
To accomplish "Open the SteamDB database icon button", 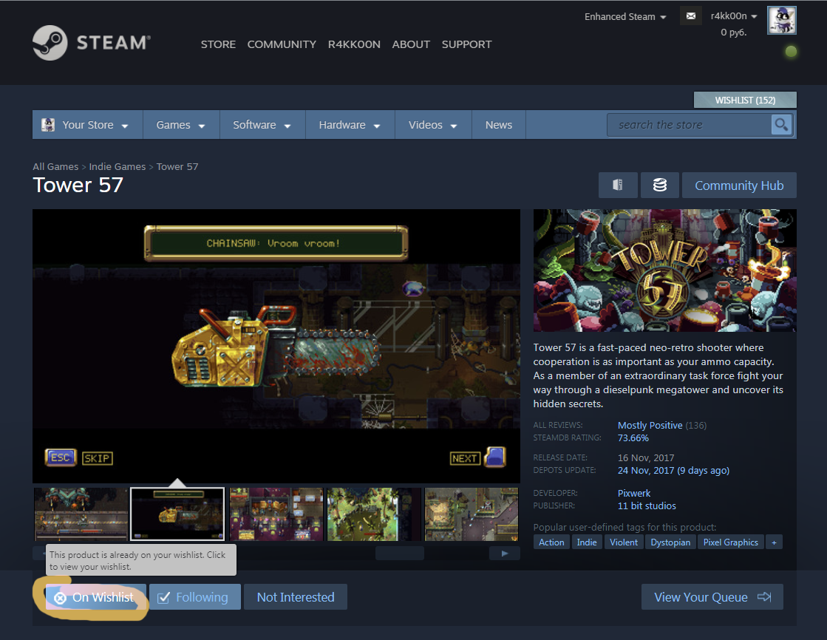I will [659, 185].
